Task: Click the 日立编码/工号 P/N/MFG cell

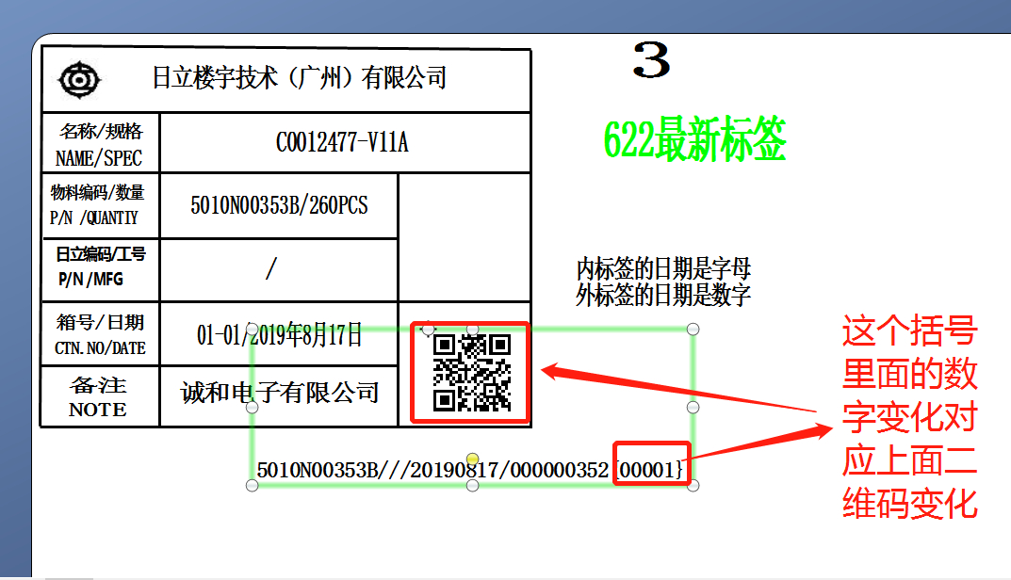Action: (100, 269)
